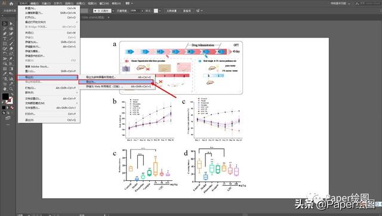382x216 pixels.
Task: Select the Eyedropper tool
Action: 5,74
